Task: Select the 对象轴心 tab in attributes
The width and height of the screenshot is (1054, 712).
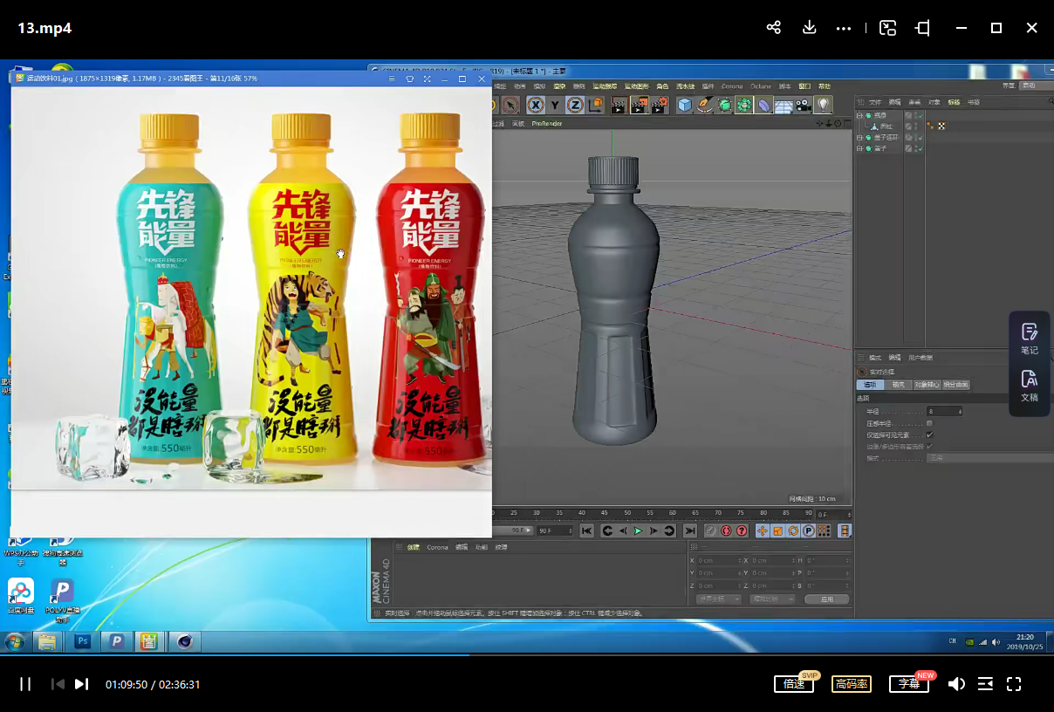Action: [x=927, y=385]
